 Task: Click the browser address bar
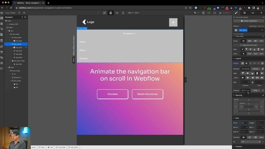[x=100, y=8]
